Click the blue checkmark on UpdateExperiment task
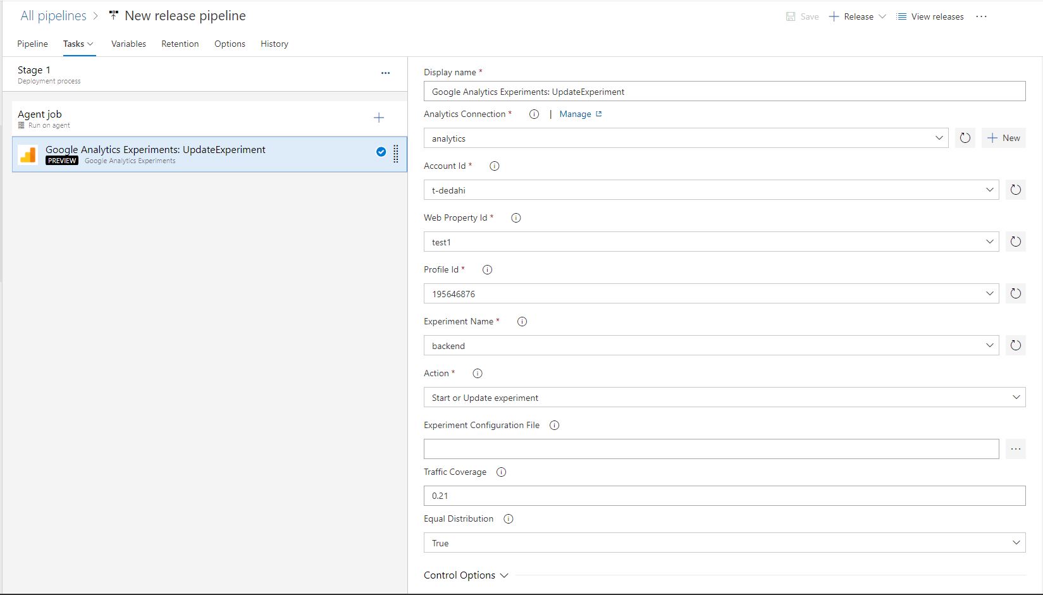The height and width of the screenshot is (595, 1043). tap(381, 152)
